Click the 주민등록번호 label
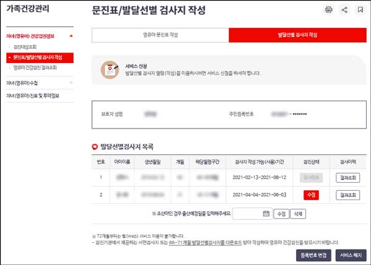 [x=241, y=114]
